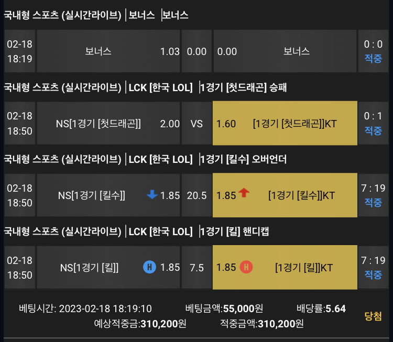
Task: Select the NS kill count under 1.85 cell
Action: (108, 195)
